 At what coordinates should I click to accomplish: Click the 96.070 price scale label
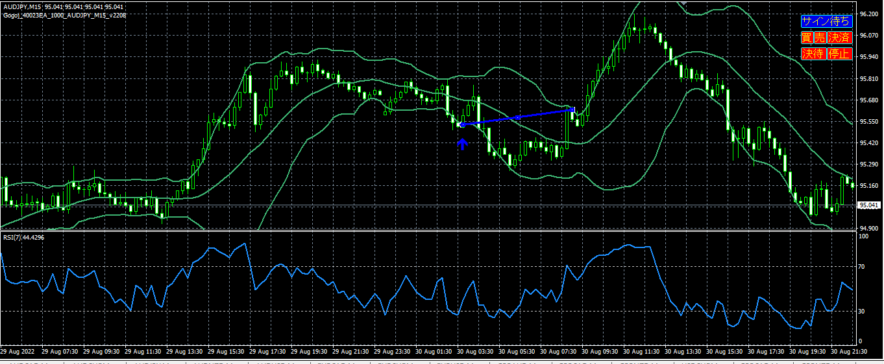[869, 36]
